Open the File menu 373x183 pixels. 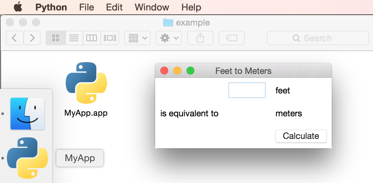coord(87,7)
